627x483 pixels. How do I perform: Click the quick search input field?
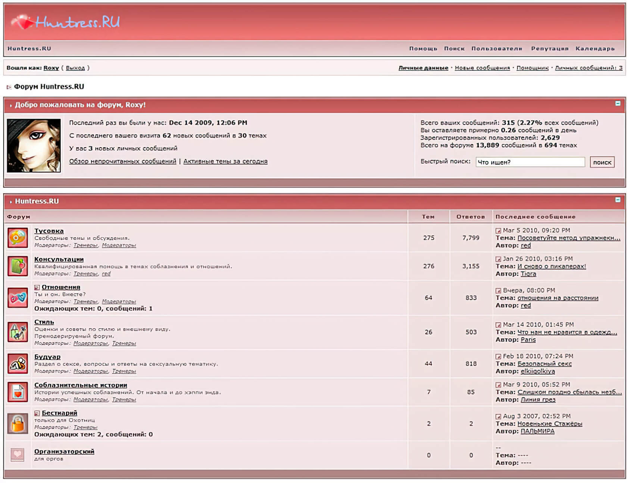[x=530, y=162]
